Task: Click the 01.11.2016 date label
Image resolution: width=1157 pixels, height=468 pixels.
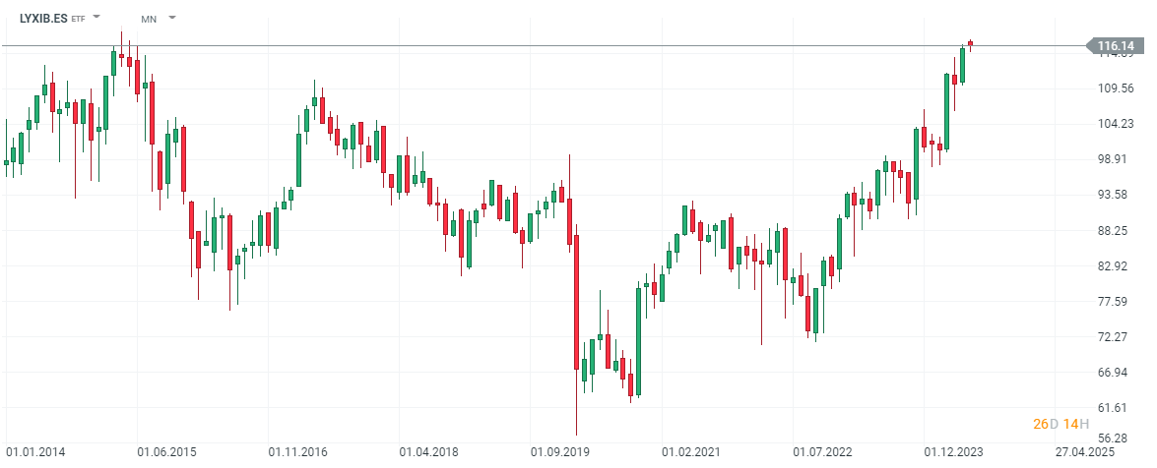Action: (x=298, y=452)
